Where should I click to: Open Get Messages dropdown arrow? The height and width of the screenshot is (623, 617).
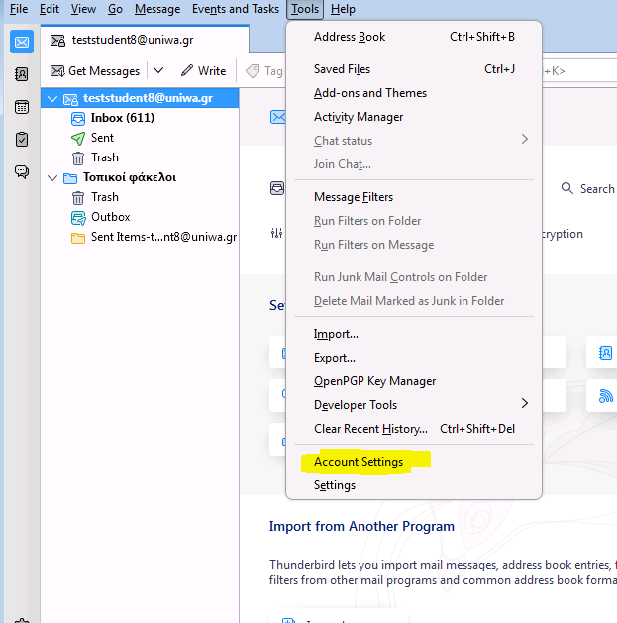tap(158, 70)
